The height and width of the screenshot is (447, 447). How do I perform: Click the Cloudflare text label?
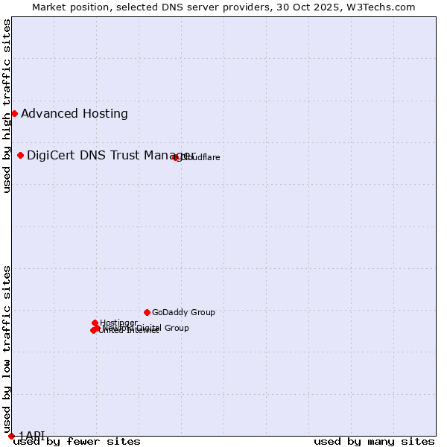[200, 157]
